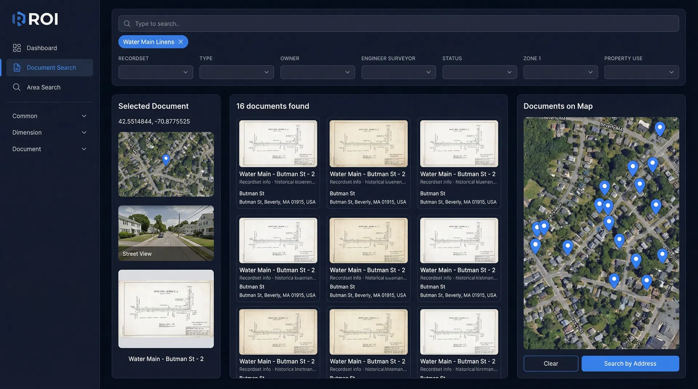Expand the Dimension section

[x=49, y=132]
